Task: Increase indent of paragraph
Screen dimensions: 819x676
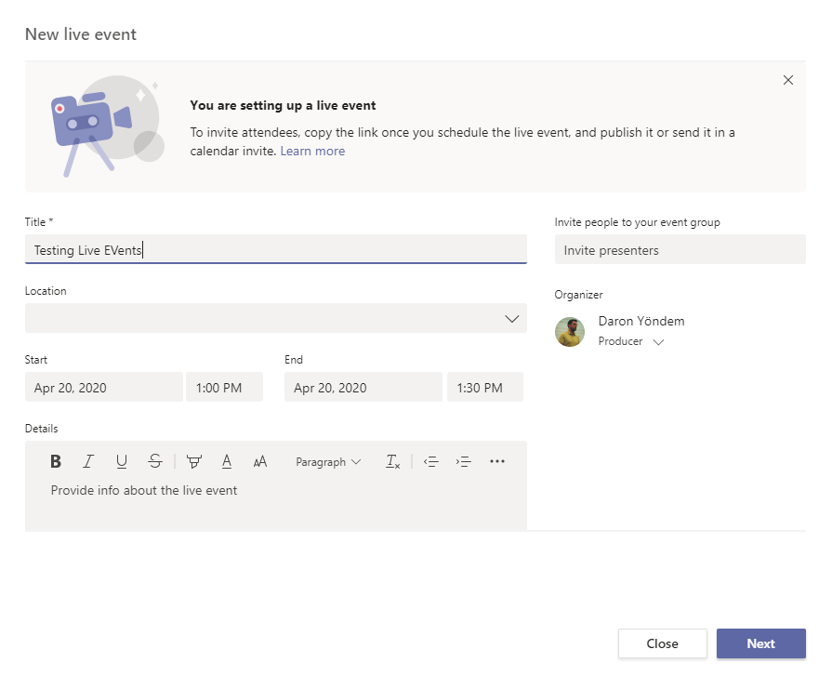Action: pyautogui.click(x=464, y=461)
